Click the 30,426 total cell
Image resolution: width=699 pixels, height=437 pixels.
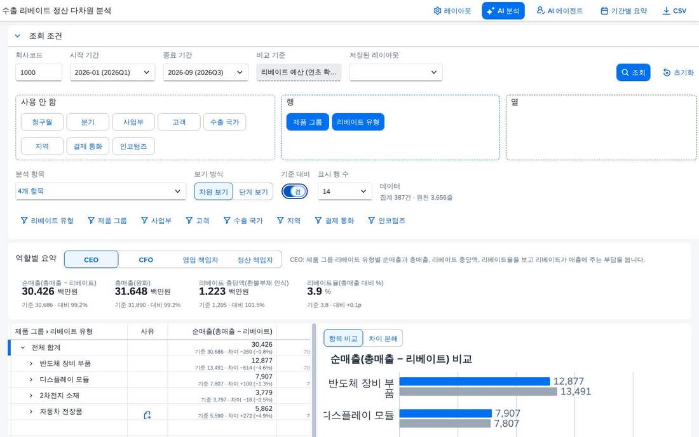coord(222,348)
